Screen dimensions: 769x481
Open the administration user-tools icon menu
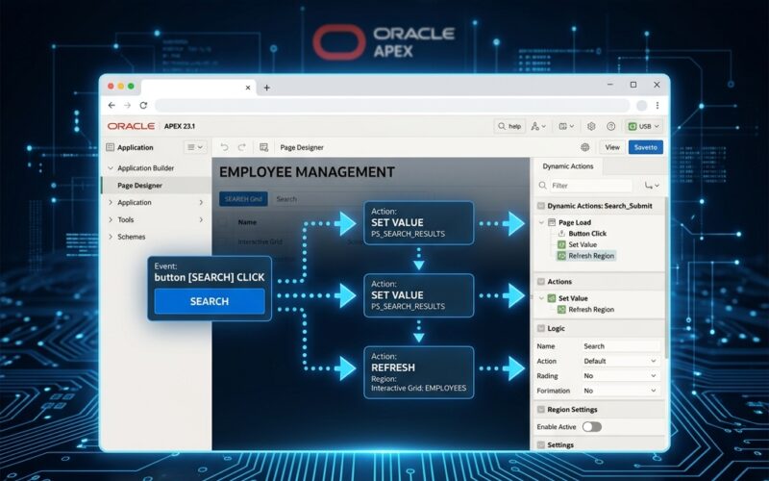[x=538, y=126]
